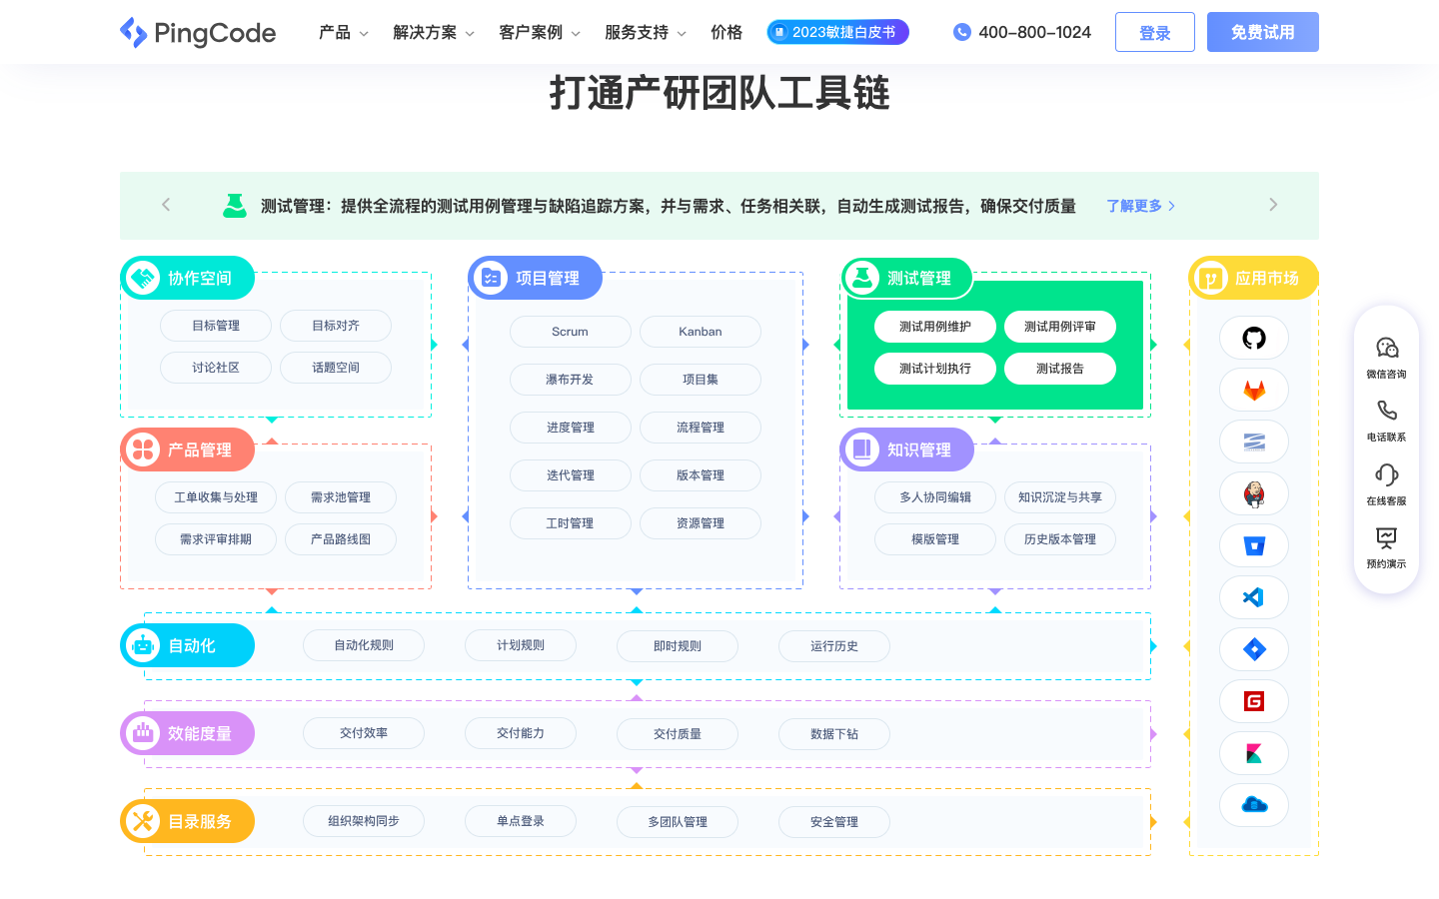Select the GitLab fox icon
The image size is (1439, 899).
(x=1254, y=390)
